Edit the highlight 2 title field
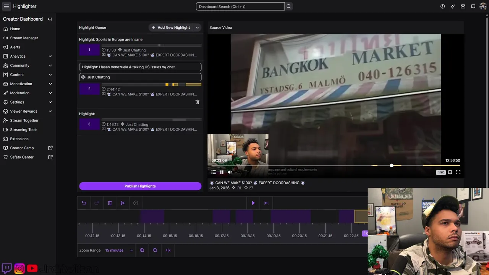Screen dimensions: 489x275 (140, 67)
